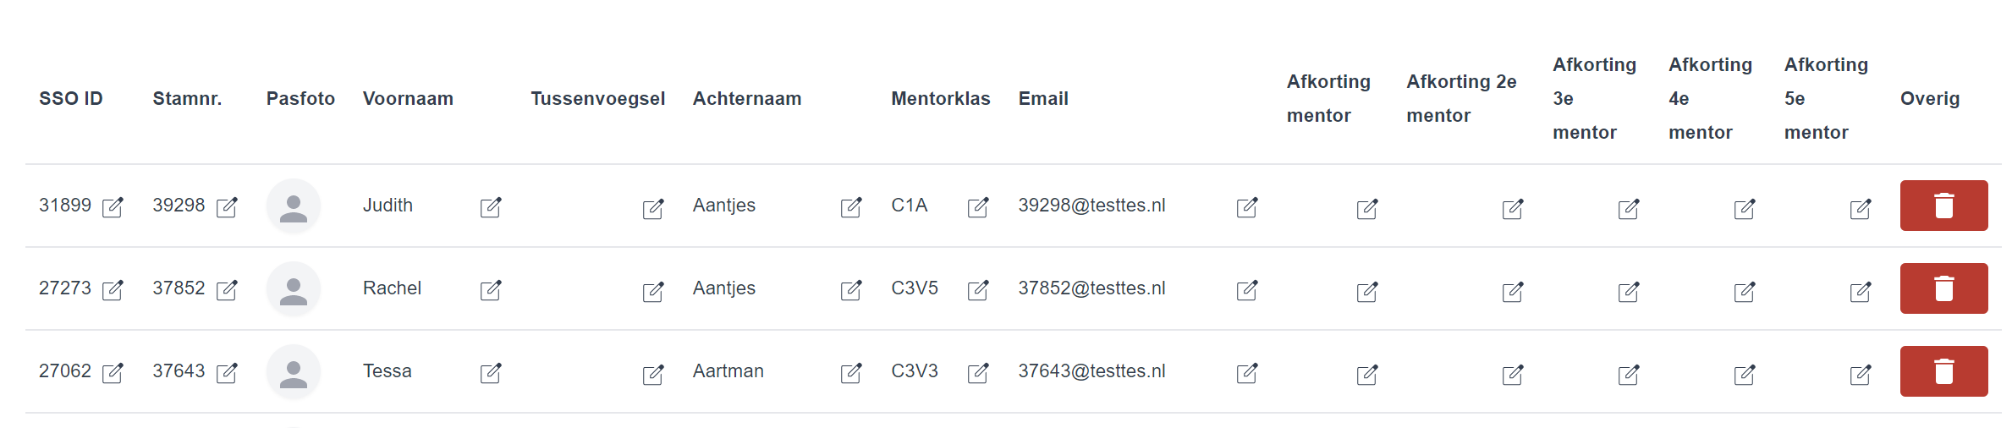This screenshot has width=2012, height=428.
Task: Click the Achternaam column header
Action: 747,98
